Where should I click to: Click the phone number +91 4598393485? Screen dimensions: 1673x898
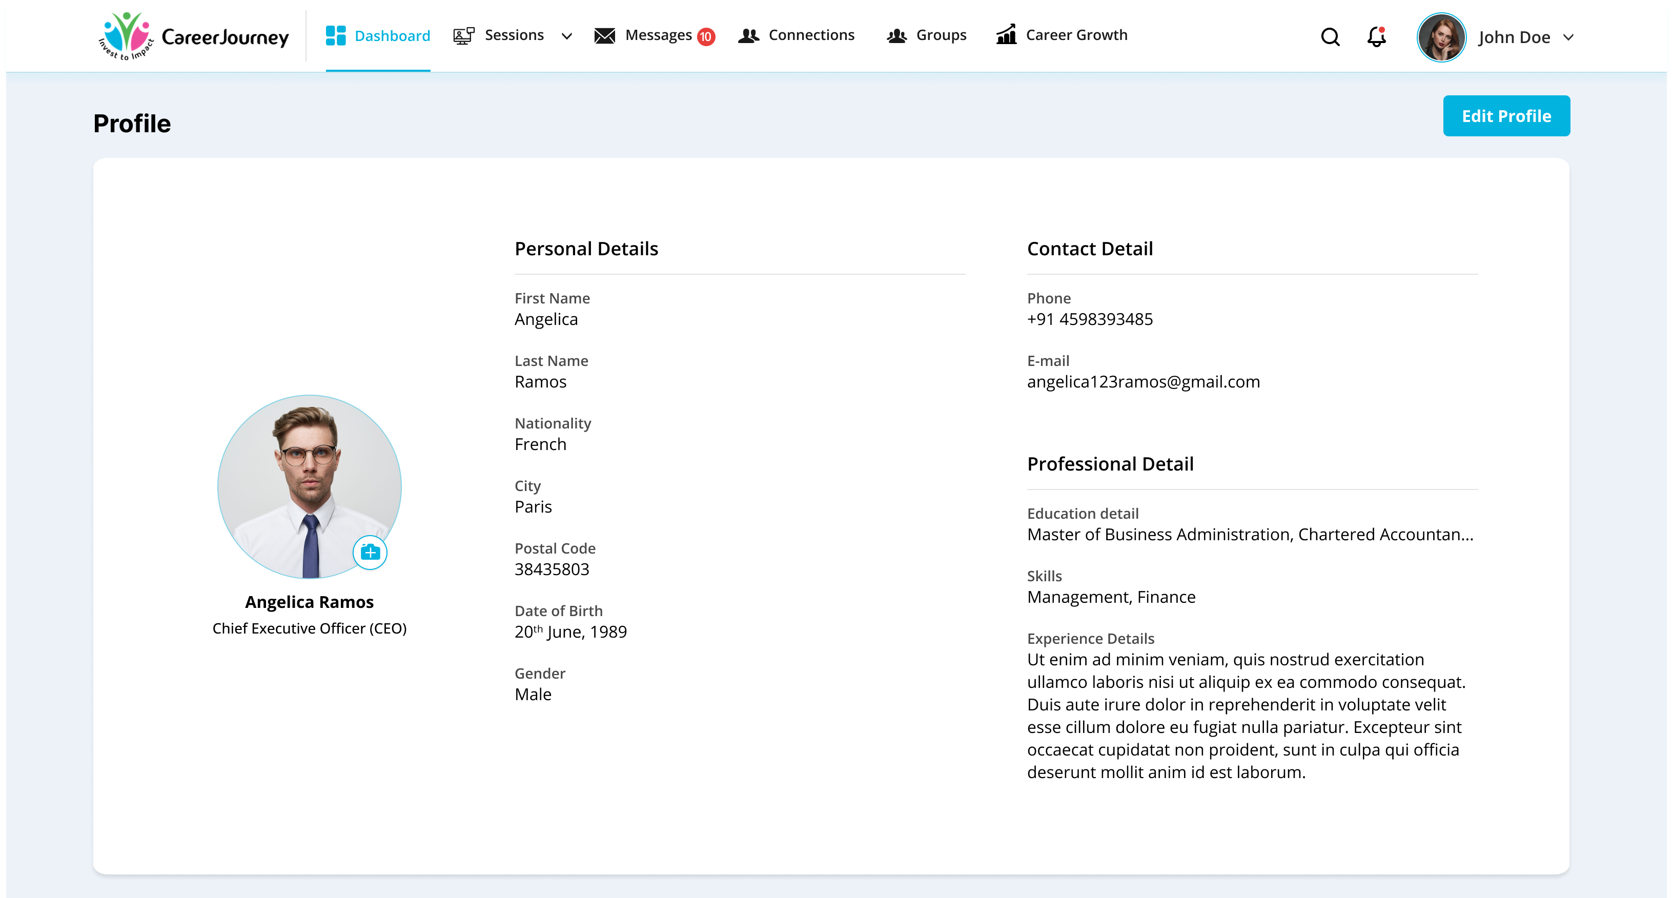point(1090,319)
